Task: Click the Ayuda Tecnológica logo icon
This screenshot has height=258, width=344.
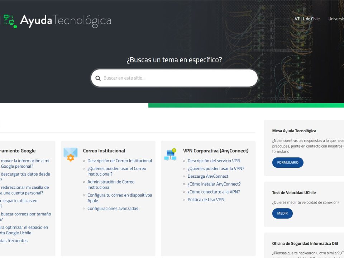Action: [10, 21]
